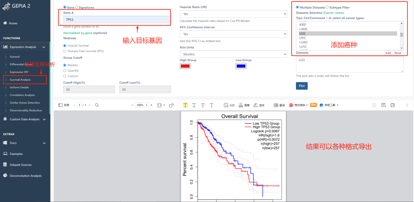Click the 1:1 actual size icon

[159, 105]
